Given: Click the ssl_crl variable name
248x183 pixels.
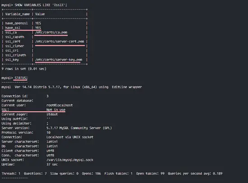Looking at the screenshot, I should tap(12, 51).
